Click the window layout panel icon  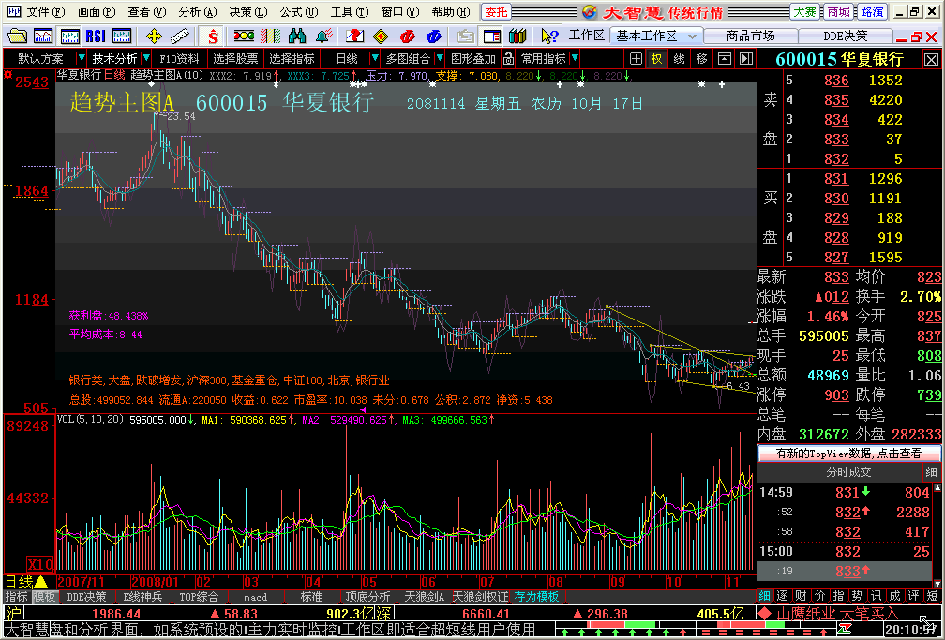(x=492, y=37)
